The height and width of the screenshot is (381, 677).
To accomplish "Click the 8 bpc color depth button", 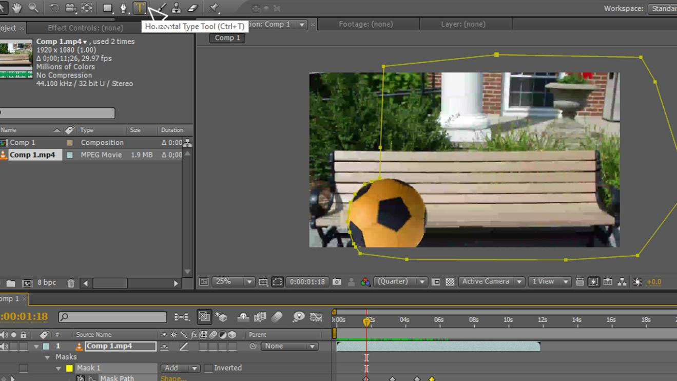I will (47, 283).
